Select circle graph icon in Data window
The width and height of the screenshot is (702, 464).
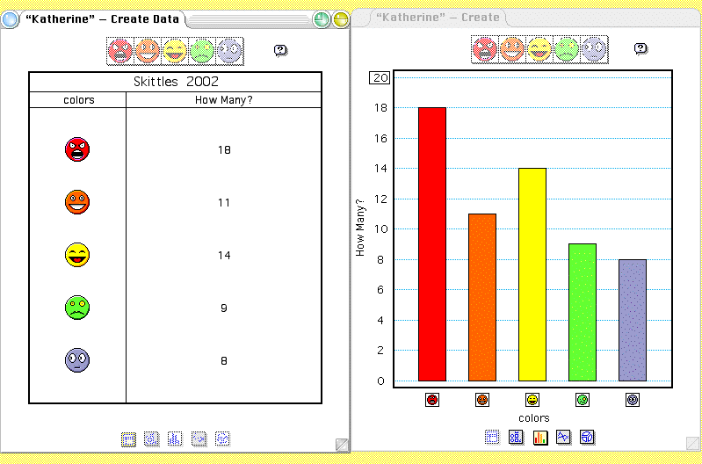click(222, 439)
